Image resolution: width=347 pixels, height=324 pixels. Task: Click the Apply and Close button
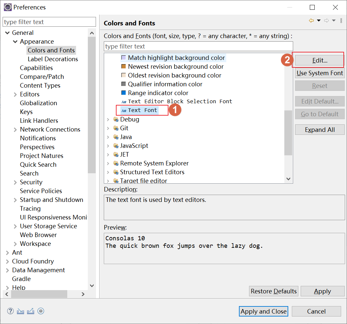click(263, 311)
